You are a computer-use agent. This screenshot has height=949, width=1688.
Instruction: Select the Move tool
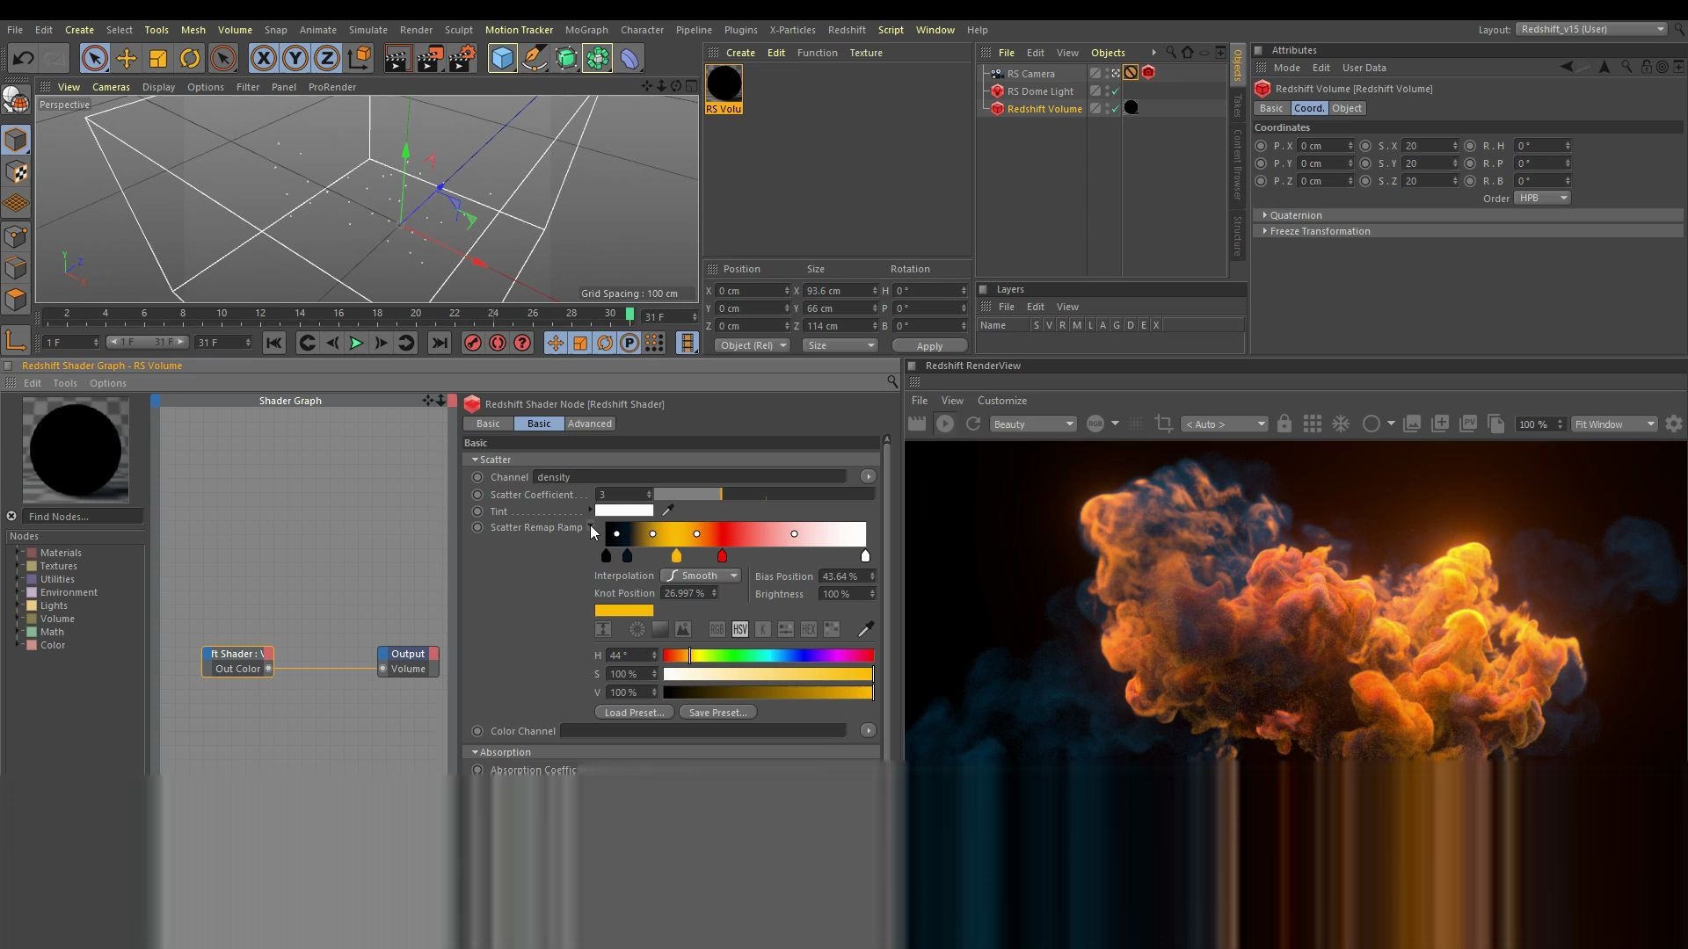[x=127, y=58]
